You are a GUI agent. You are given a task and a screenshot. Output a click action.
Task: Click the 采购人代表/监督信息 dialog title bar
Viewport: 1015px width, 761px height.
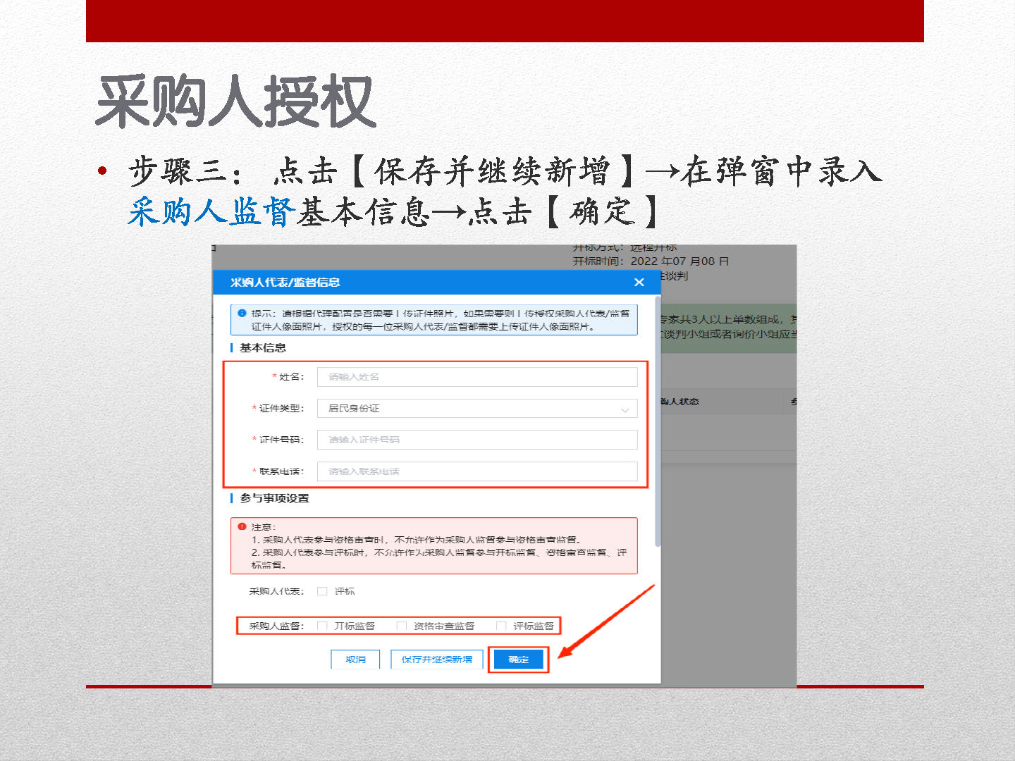coord(423,283)
